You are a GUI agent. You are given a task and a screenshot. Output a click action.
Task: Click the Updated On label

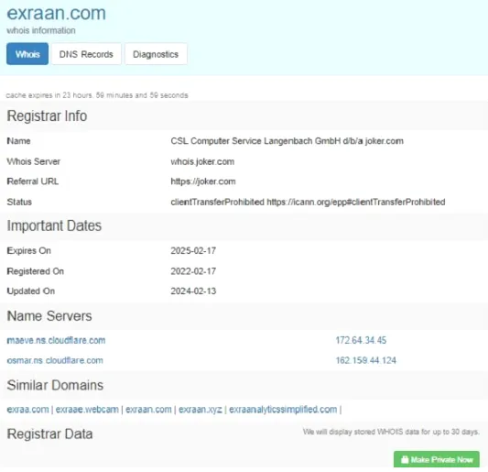tap(31, 291)
